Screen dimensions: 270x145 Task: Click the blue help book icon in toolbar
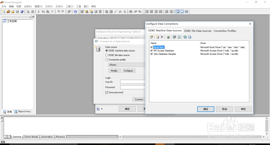tap(75, 12)
